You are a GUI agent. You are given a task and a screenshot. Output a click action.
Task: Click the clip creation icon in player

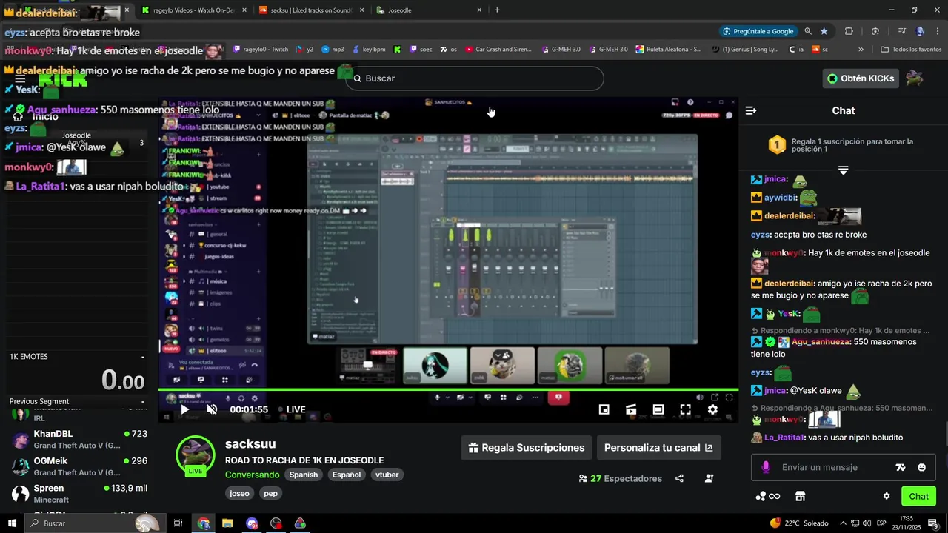(x=631, y=409)
